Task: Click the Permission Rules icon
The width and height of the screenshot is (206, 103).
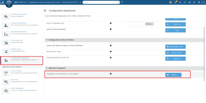Action: (x=6, y=43)
